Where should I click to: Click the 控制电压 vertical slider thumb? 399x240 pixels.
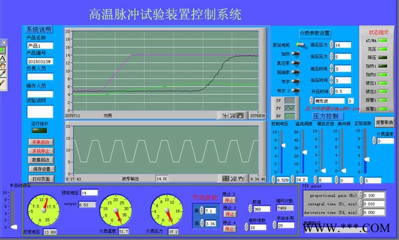(x=283, y=145)
